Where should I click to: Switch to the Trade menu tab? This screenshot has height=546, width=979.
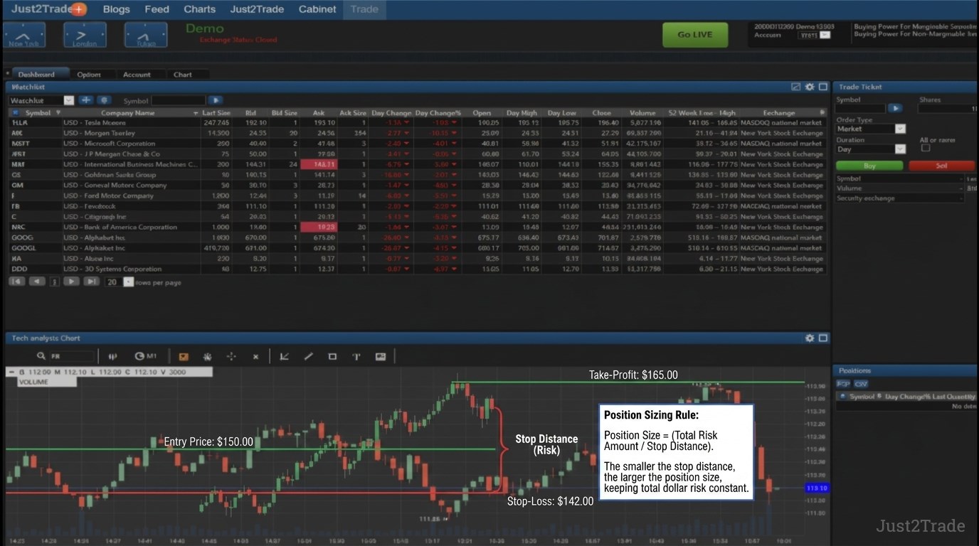pos(364,9)
